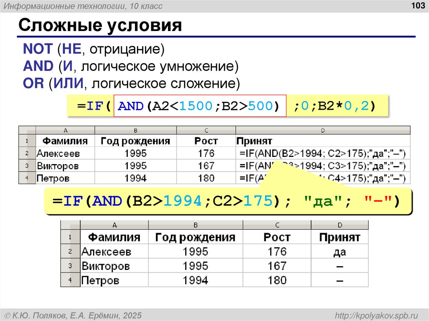Select row 2 header in lower spreadsheet
The width and height of the screenshot is (429, 321).
pyautogui.click(x=70, y=251)
